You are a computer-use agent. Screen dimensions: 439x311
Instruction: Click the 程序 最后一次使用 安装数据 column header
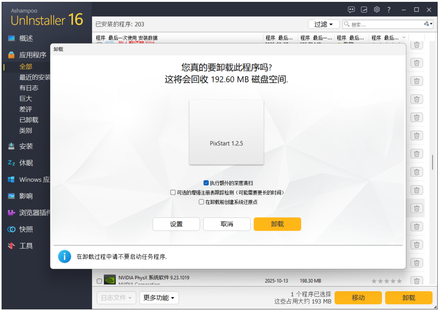coord(127,38)
